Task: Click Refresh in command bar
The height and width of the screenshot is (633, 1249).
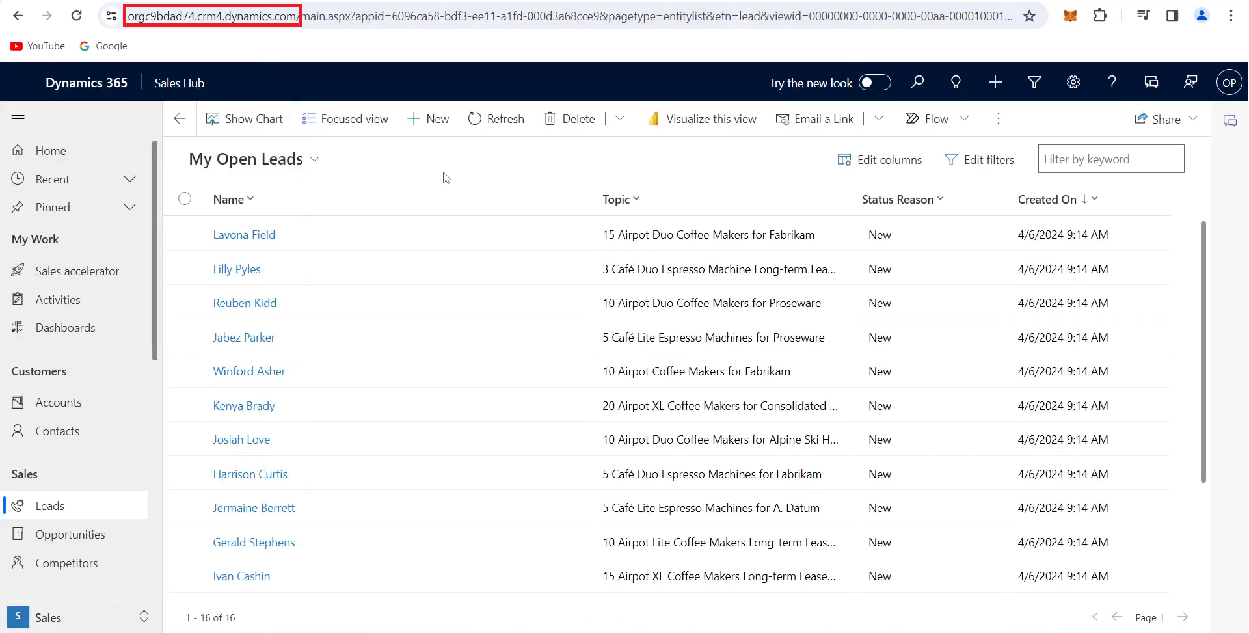Action: pos(496,118)
